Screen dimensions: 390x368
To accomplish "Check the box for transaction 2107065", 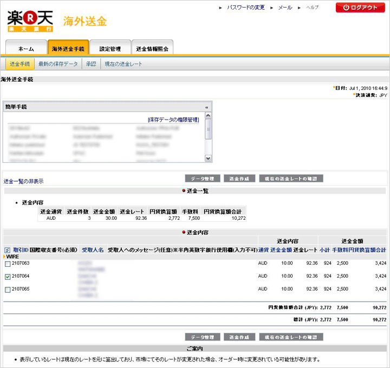I will [7, 290].
